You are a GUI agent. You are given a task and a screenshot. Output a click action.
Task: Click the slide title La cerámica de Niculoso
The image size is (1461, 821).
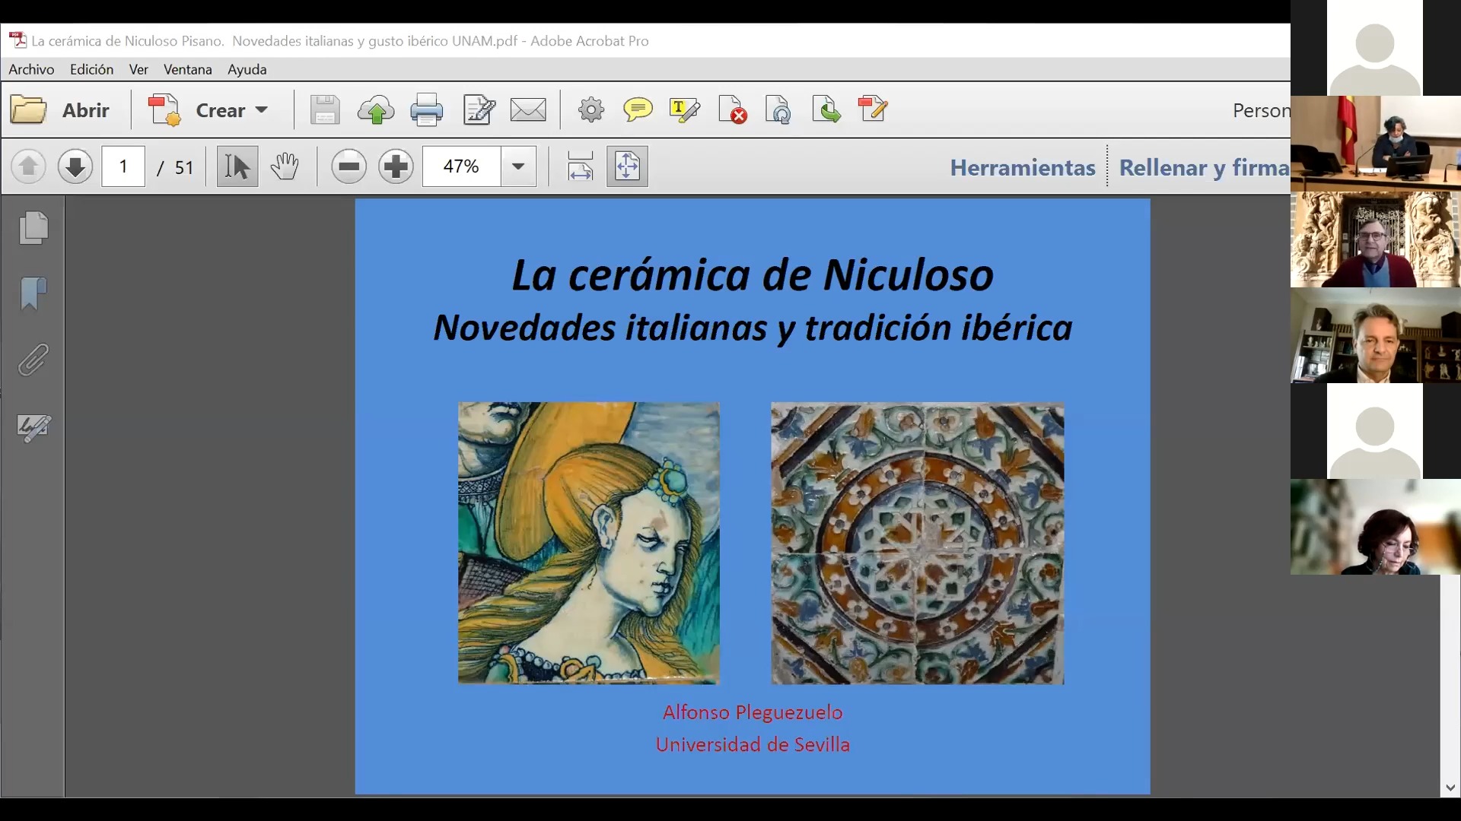tap(753, 275)
